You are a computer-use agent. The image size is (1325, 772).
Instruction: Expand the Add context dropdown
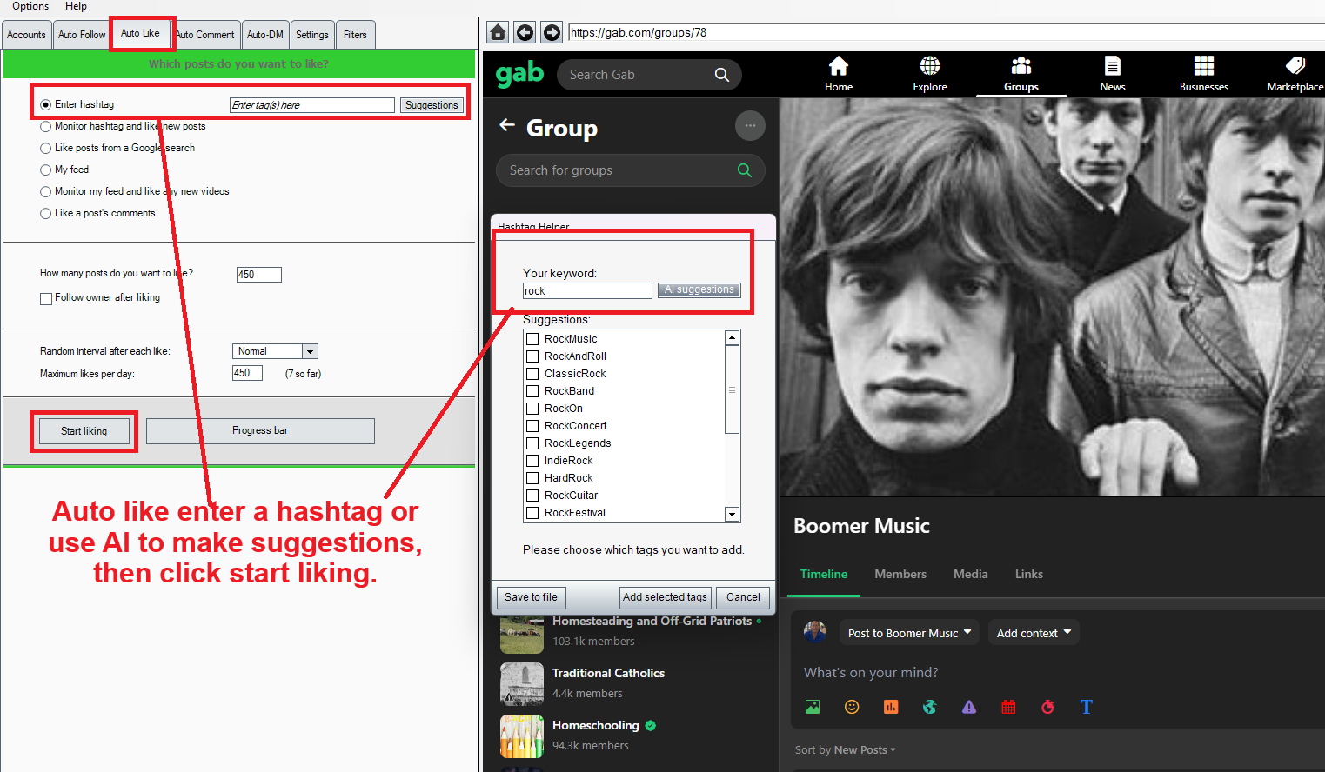(x=1034, y=633)
